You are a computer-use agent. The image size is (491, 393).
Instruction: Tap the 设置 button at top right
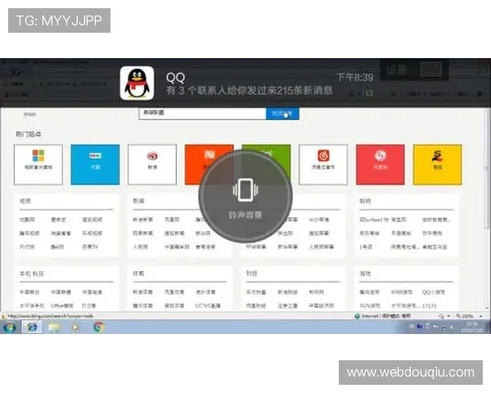(397, 70)
